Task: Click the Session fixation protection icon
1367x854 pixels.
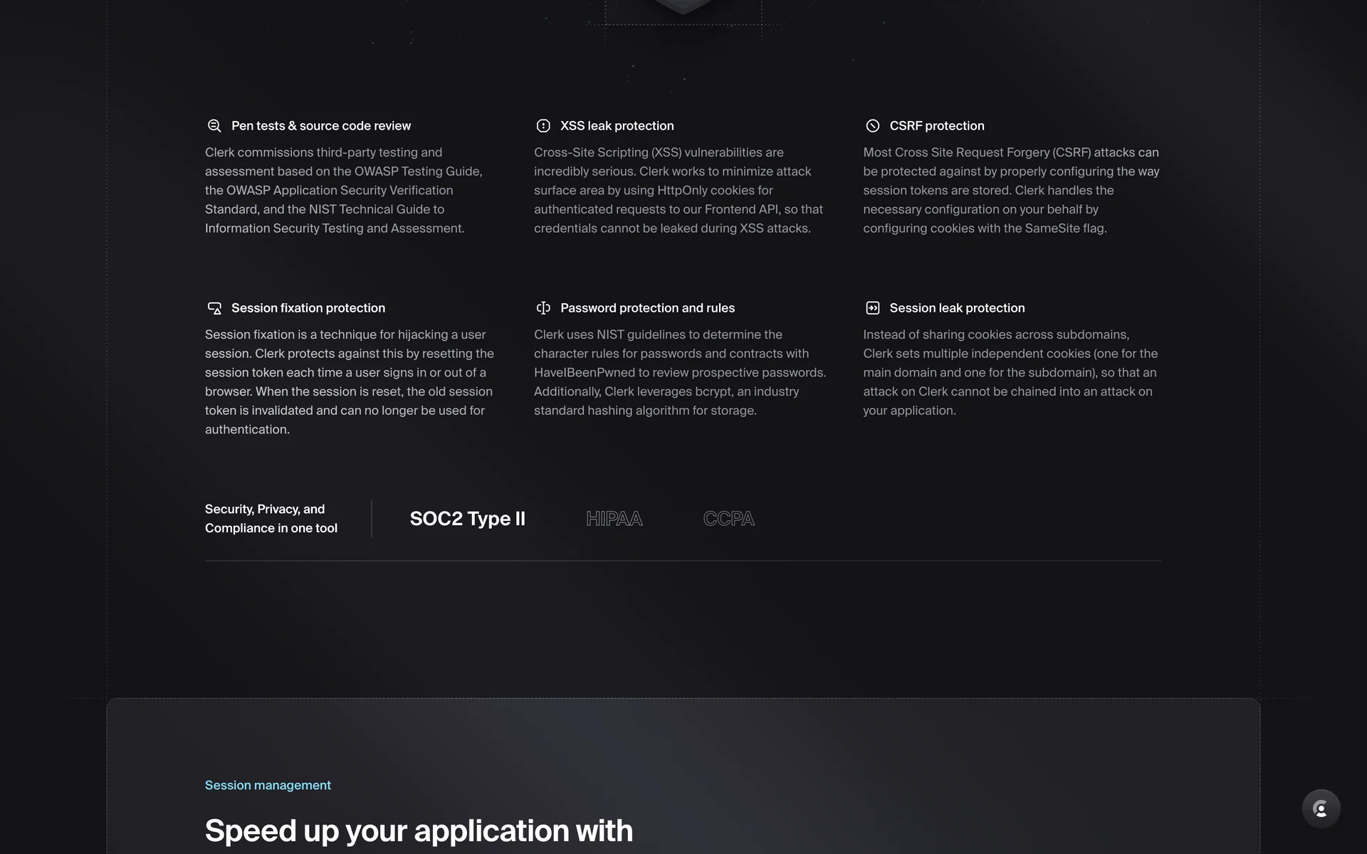Action: click(x=214, y=308)
